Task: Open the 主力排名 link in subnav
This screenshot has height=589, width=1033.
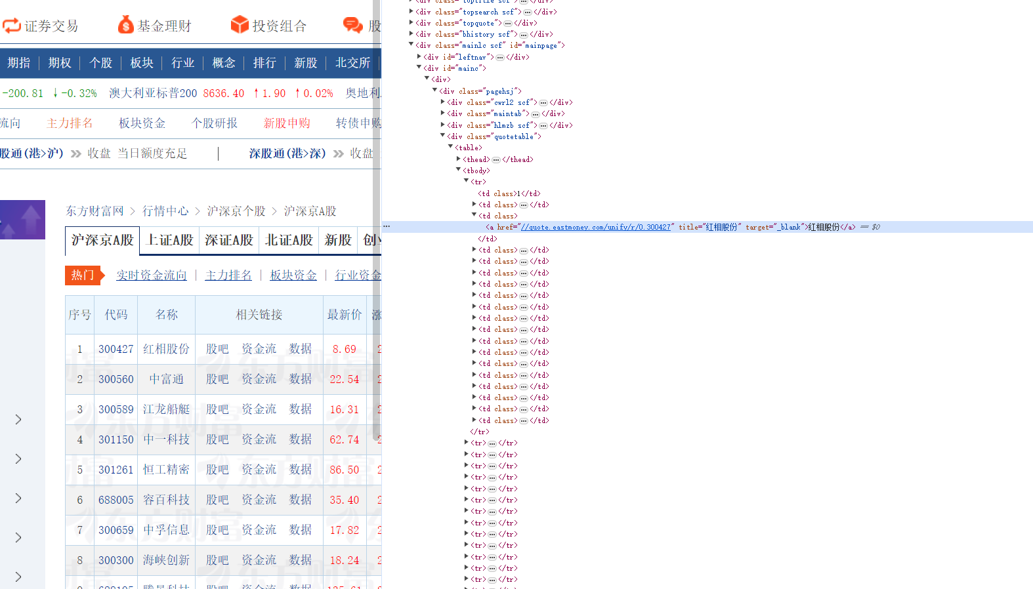Action: [70, 123]
